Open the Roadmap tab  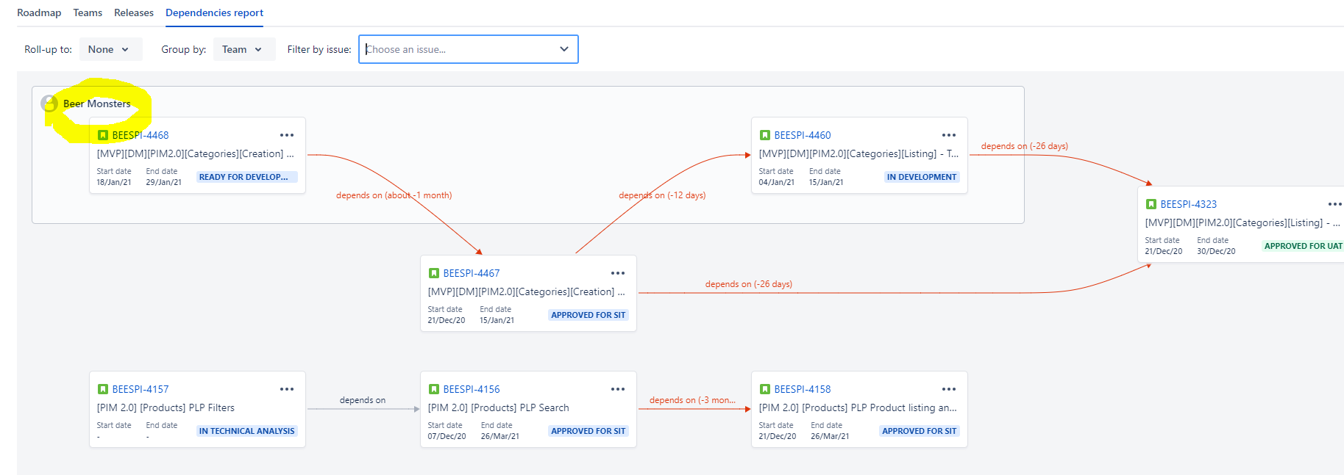(39, 12)
